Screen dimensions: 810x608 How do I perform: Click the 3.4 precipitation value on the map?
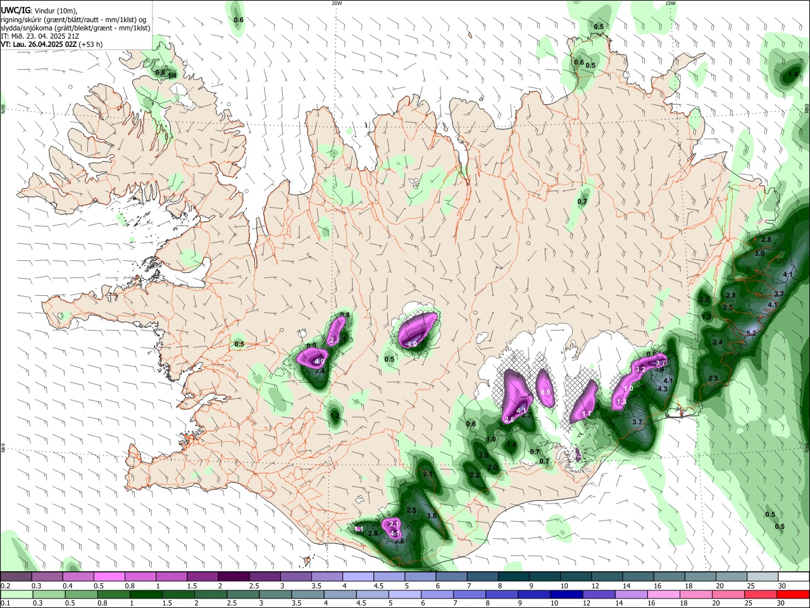tap(320, 370)
